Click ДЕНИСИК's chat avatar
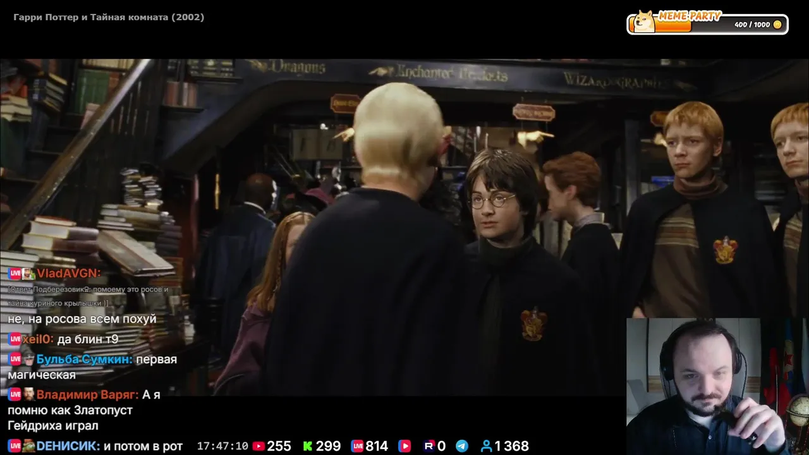The image size is (809, 455). tap(28, 446)
